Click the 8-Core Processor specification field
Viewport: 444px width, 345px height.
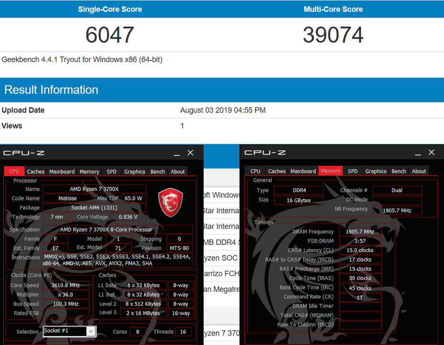point(117,230)
